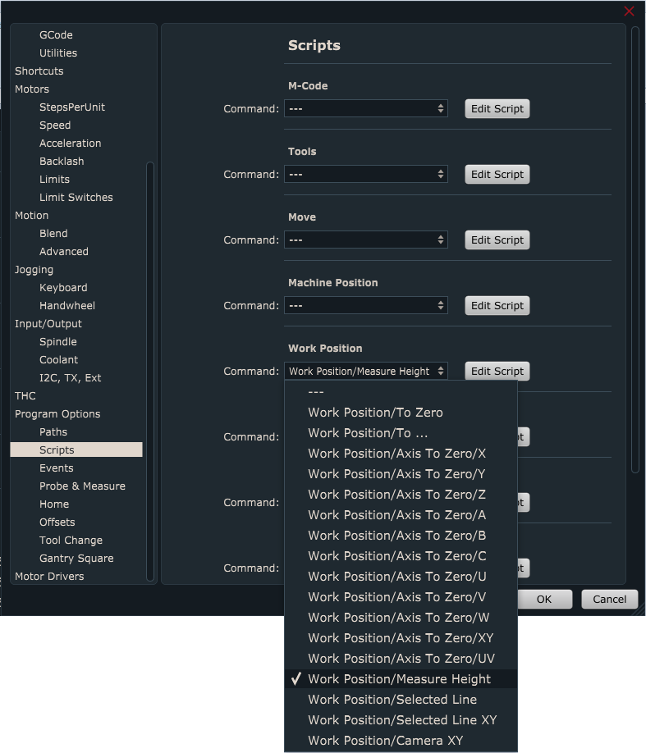Select the '---' empty option in list
The width and height of the screenshot is (646, 753).
tap(316, 392)
